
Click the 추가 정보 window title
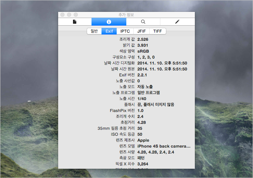(x=126, y=15)
